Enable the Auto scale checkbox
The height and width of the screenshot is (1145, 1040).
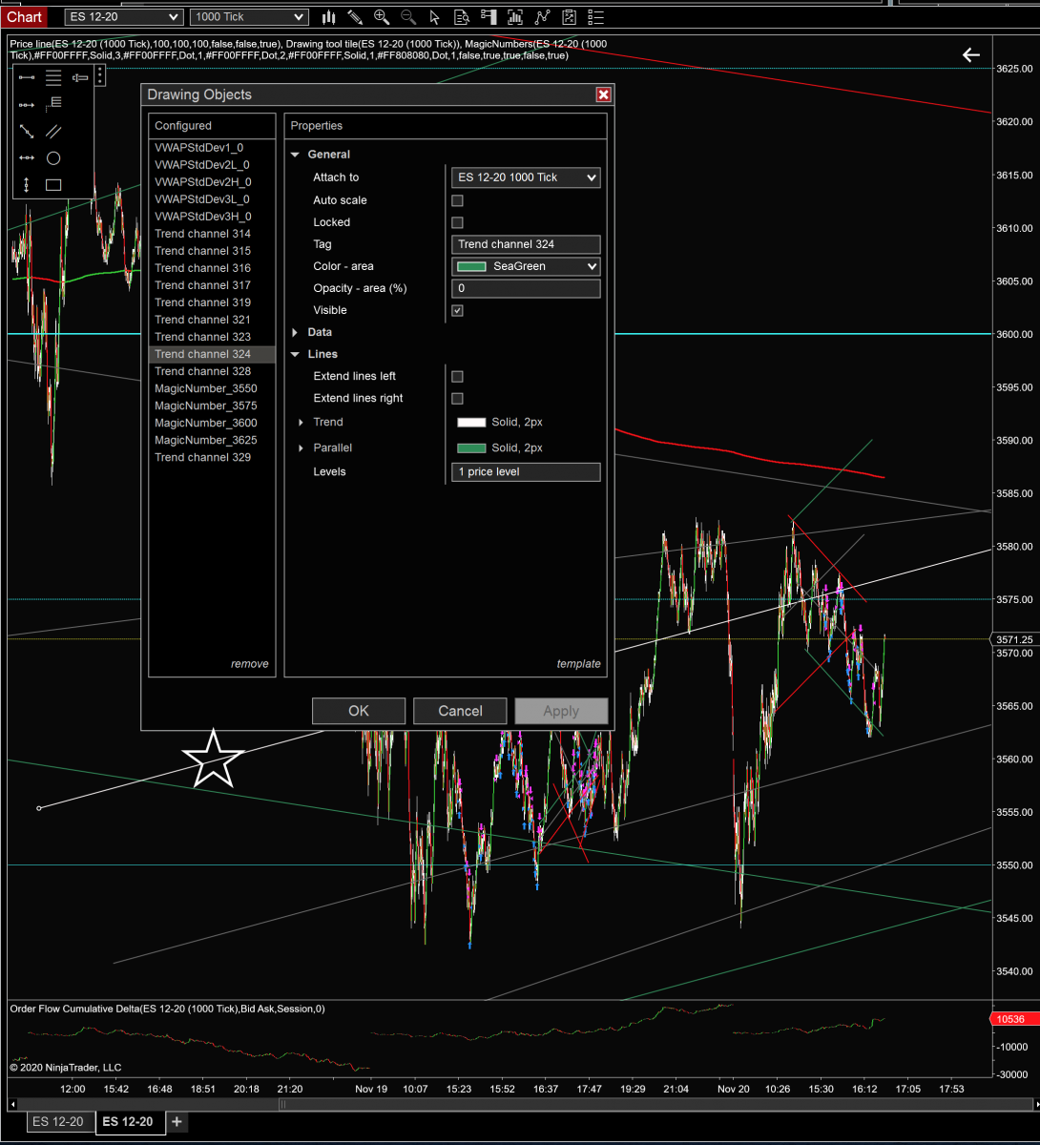[x=457, y=200]
